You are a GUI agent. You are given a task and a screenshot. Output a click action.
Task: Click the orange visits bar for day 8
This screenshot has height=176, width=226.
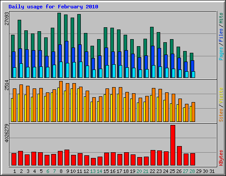click(x=61, y=101)
